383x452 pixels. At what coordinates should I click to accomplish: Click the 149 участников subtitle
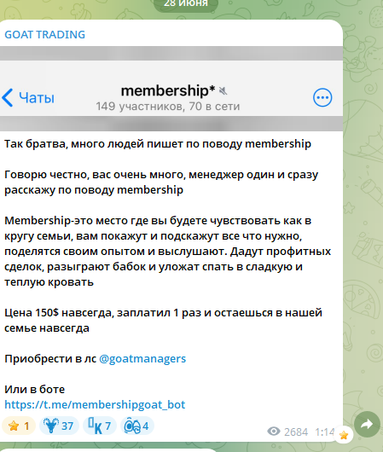point(168,107)
